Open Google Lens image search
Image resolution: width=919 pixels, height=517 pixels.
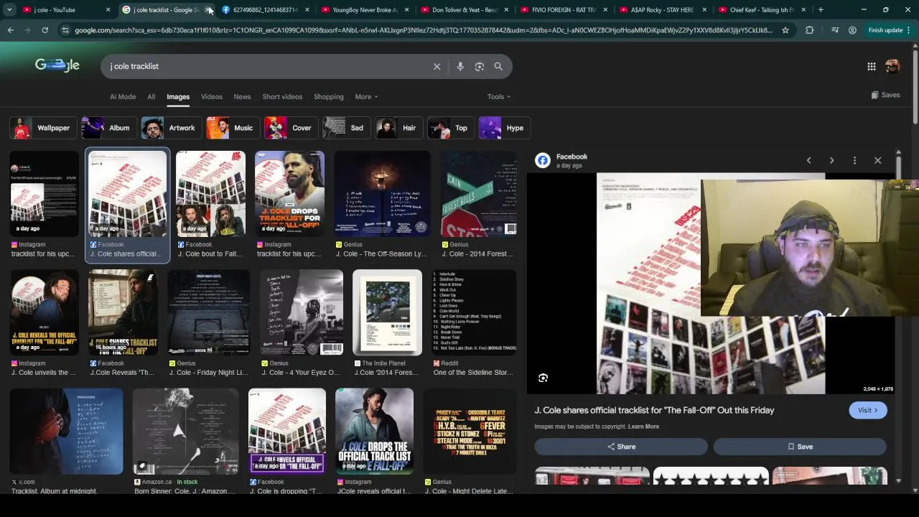click(x=480, y=66)
